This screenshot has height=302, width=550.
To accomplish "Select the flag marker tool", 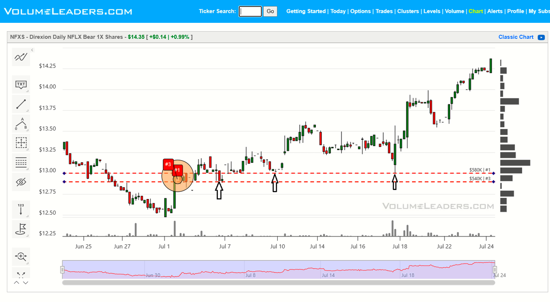I will point(21,229).
